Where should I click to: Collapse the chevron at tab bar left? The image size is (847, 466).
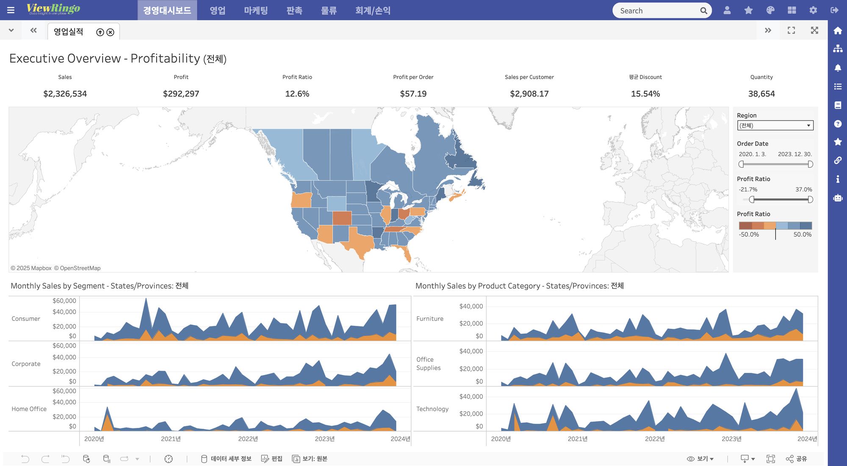pos(11,30)
